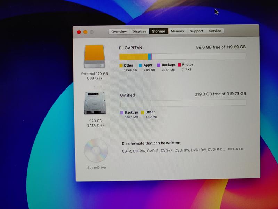This screenshot has height=209, width=278.
Task: Click the yellow Other segment of EL CAPITAN bar
Action: (x=133, y=57)
